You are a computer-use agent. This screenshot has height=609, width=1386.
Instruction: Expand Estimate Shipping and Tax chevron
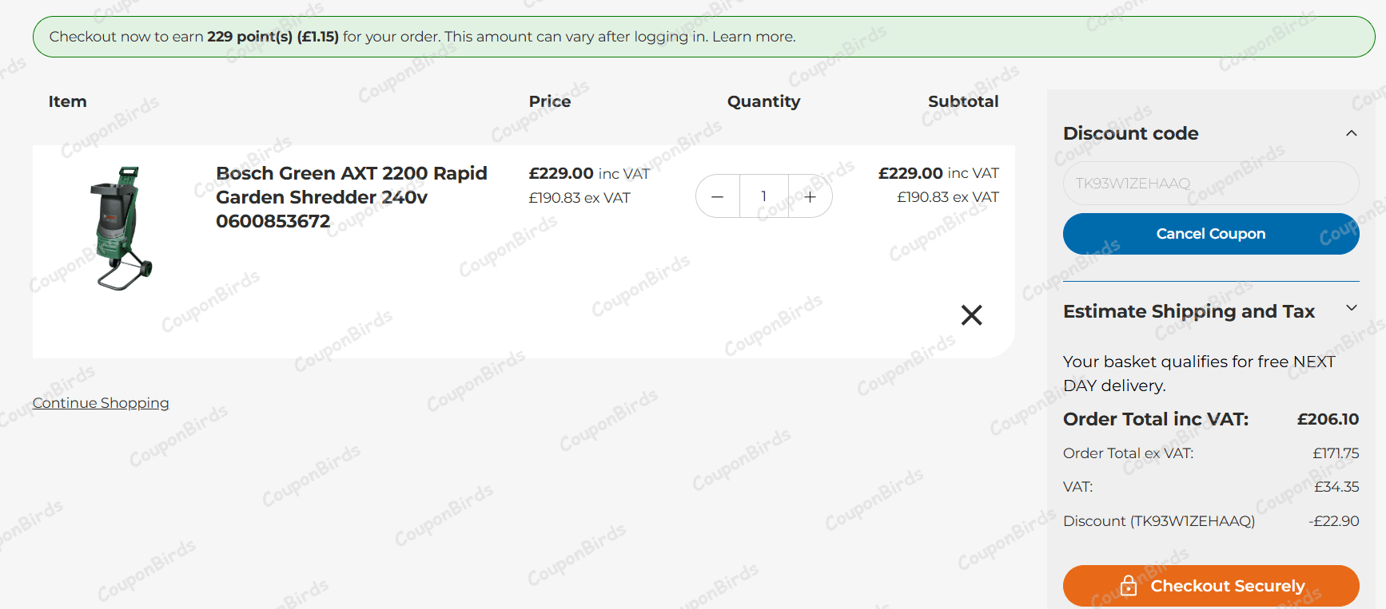1351,308
